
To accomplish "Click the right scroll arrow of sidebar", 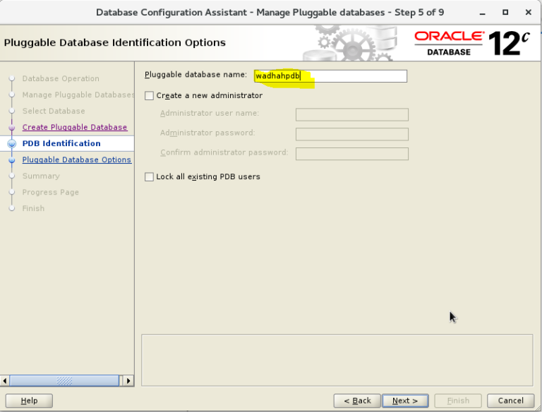I will 128,381.
